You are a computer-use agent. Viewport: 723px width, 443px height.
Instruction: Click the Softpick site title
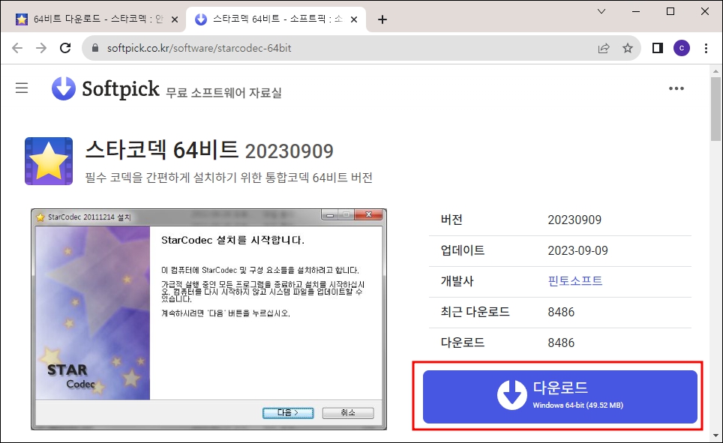(121, 88)
